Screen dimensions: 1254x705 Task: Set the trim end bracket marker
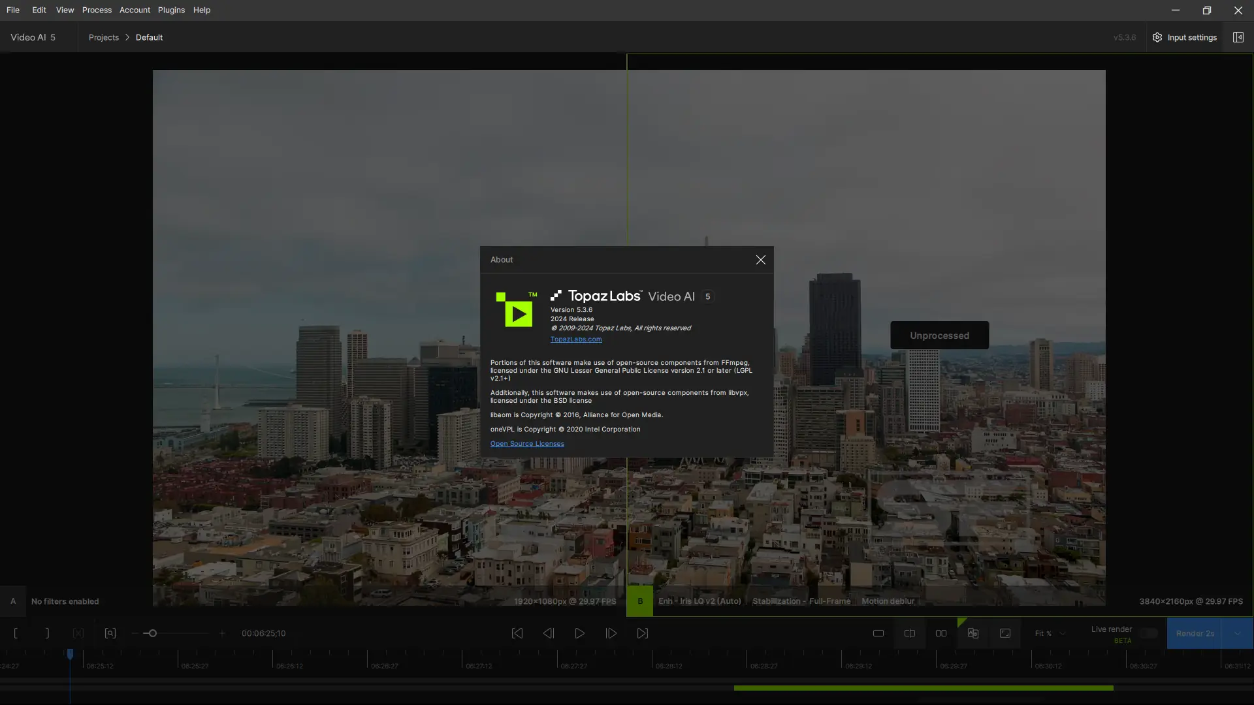[x=47, y=633]
